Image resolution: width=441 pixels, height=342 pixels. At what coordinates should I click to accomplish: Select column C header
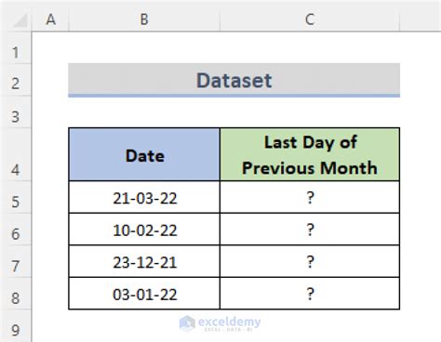tap(310, 20)
